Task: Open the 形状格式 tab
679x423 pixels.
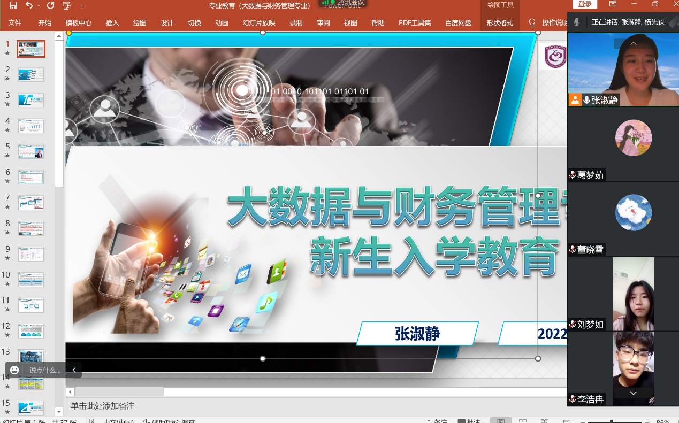Action: [x=499, y=23]
